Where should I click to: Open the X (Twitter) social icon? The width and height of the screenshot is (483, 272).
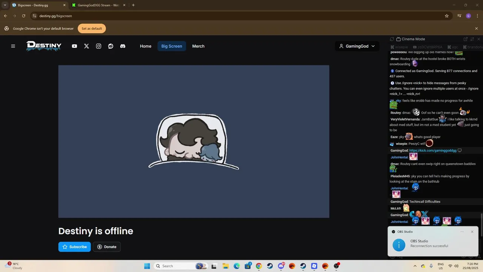coord(86,46)
